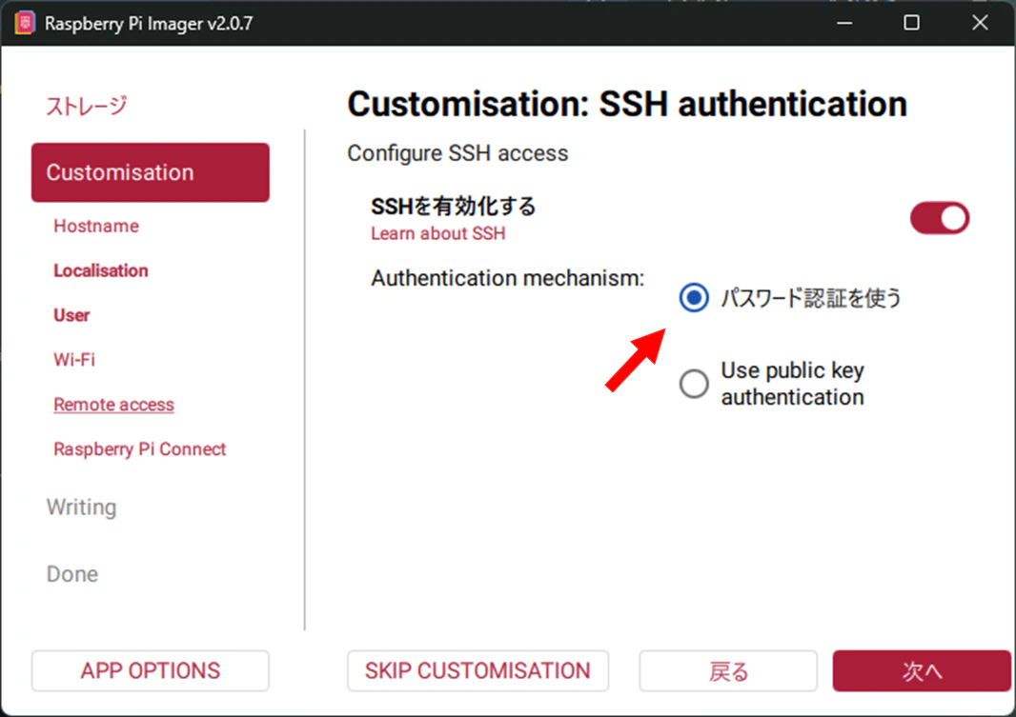Select パスワード認証を使う radio button
This screenshot has height=717, width=1016.
click(x=693, y=298)
